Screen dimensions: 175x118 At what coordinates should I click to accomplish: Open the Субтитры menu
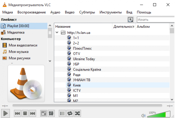87,12
